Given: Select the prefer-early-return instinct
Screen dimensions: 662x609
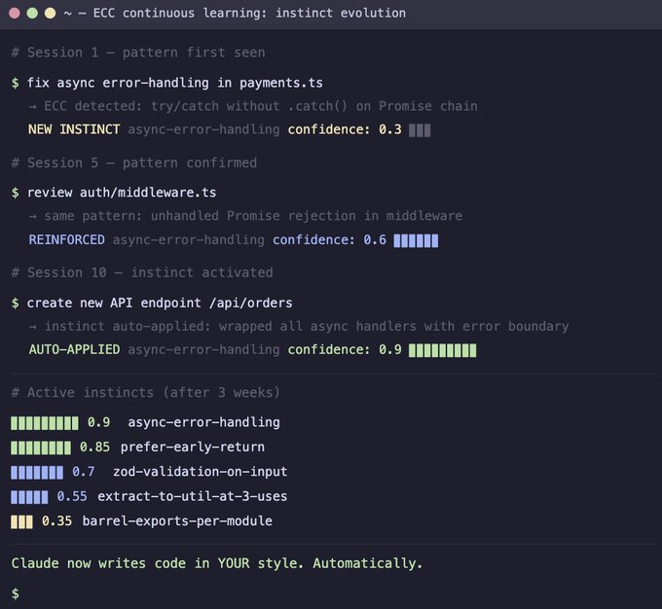Looking at the screenshot, I should click(x=193, y=447).
